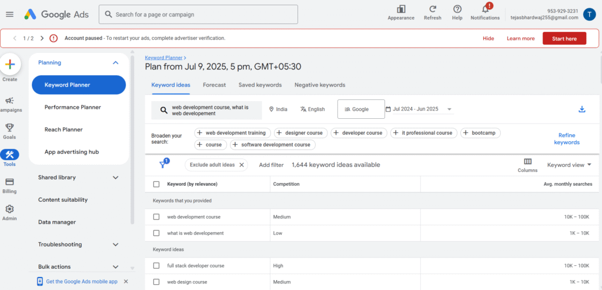Check the web development course row
Screen dimensions: 602x290
[156, 216]
